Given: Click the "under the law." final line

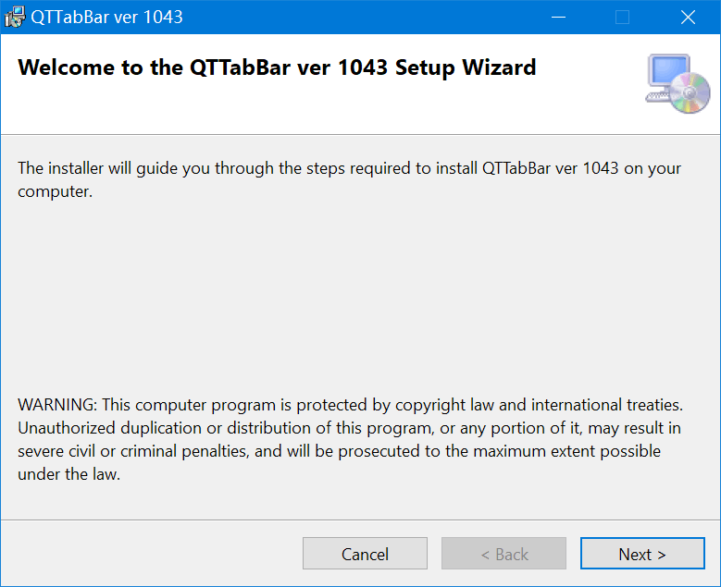Looking at the screenshot, I should (x=69, y=474).
